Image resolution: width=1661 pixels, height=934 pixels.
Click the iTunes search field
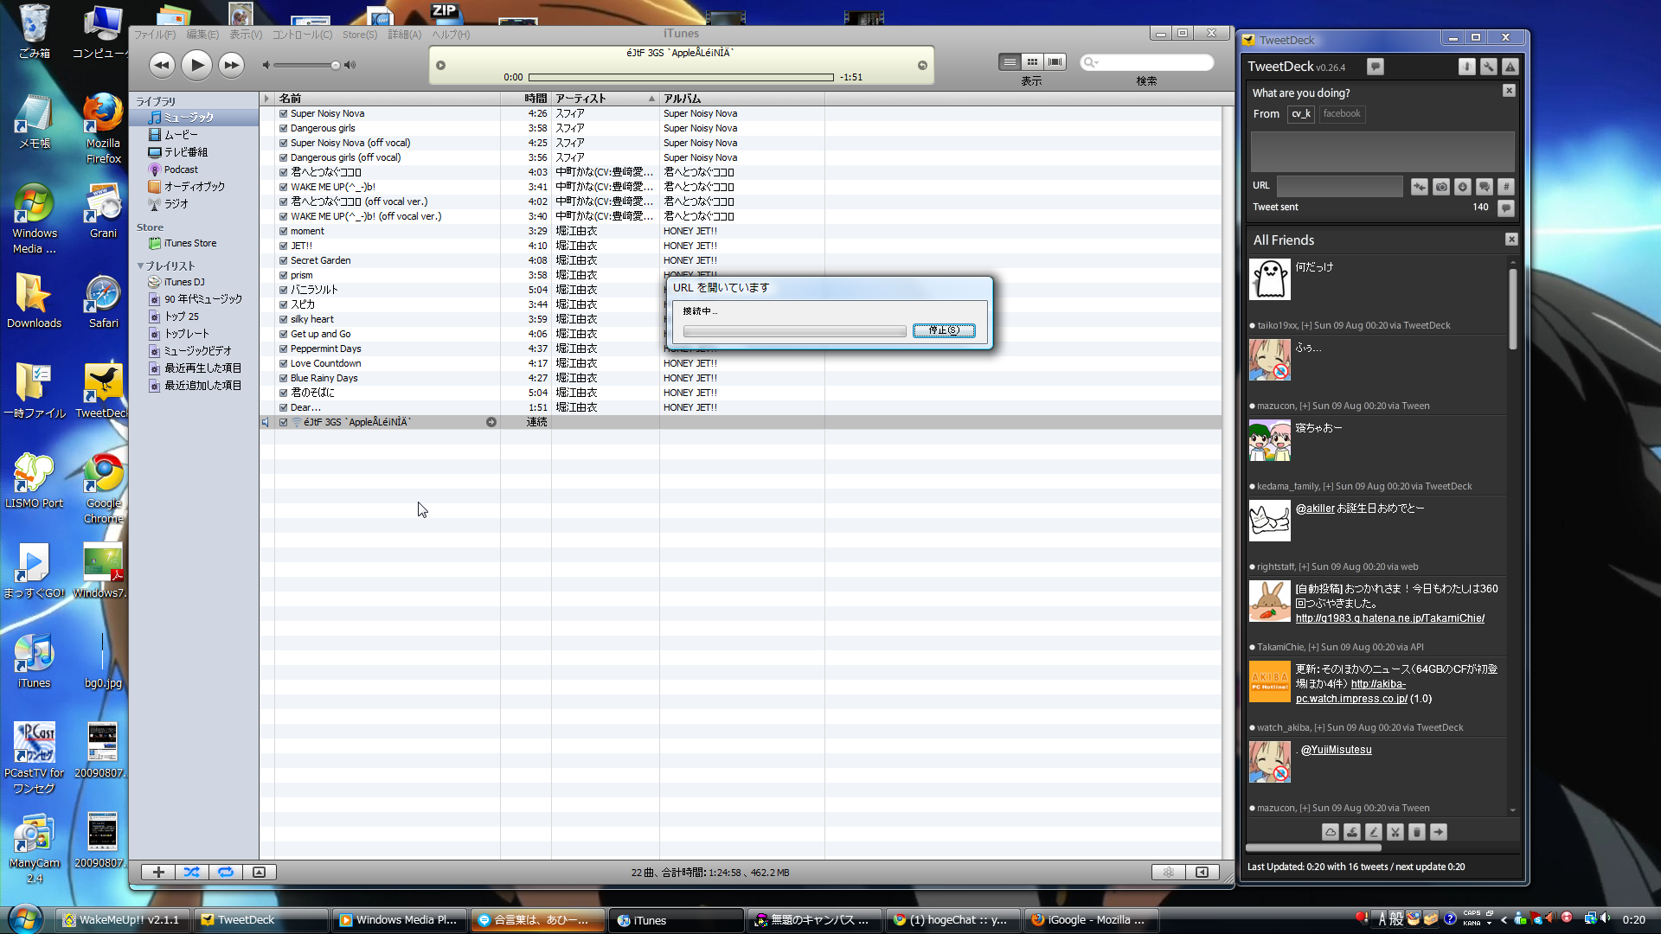(x=1146, y=62)
